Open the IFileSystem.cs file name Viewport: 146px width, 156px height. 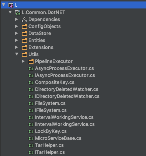(51, 110)
